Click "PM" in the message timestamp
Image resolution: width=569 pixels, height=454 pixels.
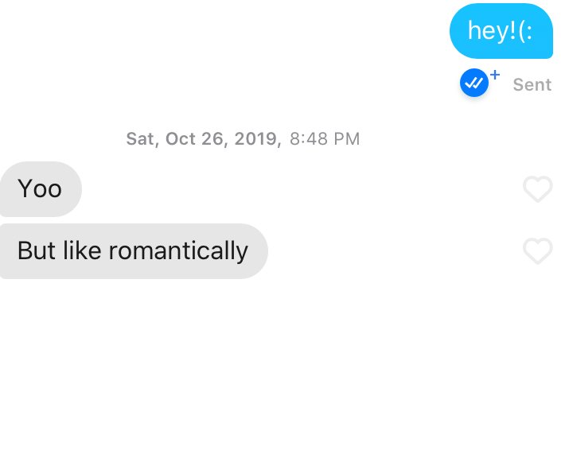(346, 139)
